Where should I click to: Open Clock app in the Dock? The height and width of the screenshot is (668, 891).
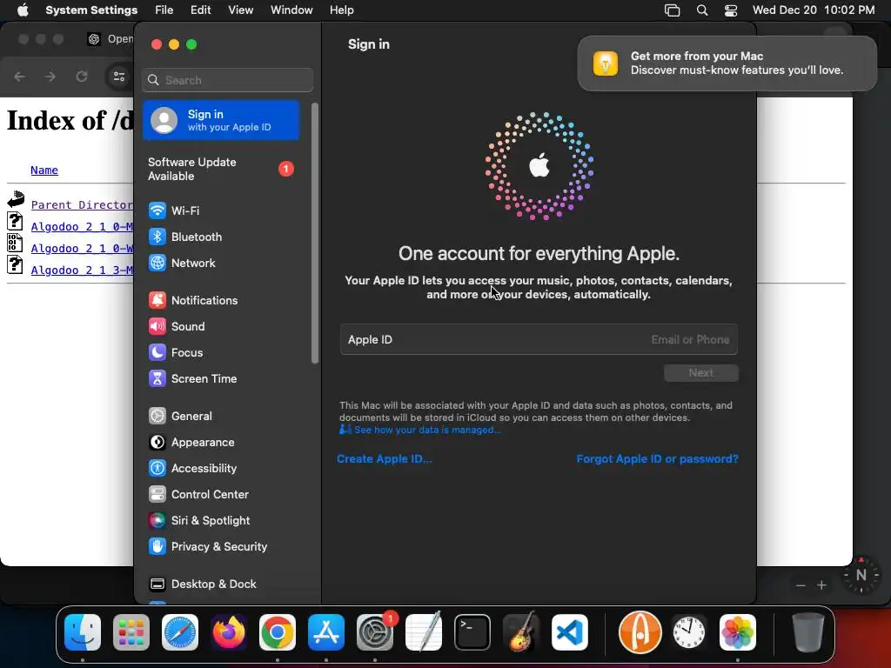(x=689, y=632)
